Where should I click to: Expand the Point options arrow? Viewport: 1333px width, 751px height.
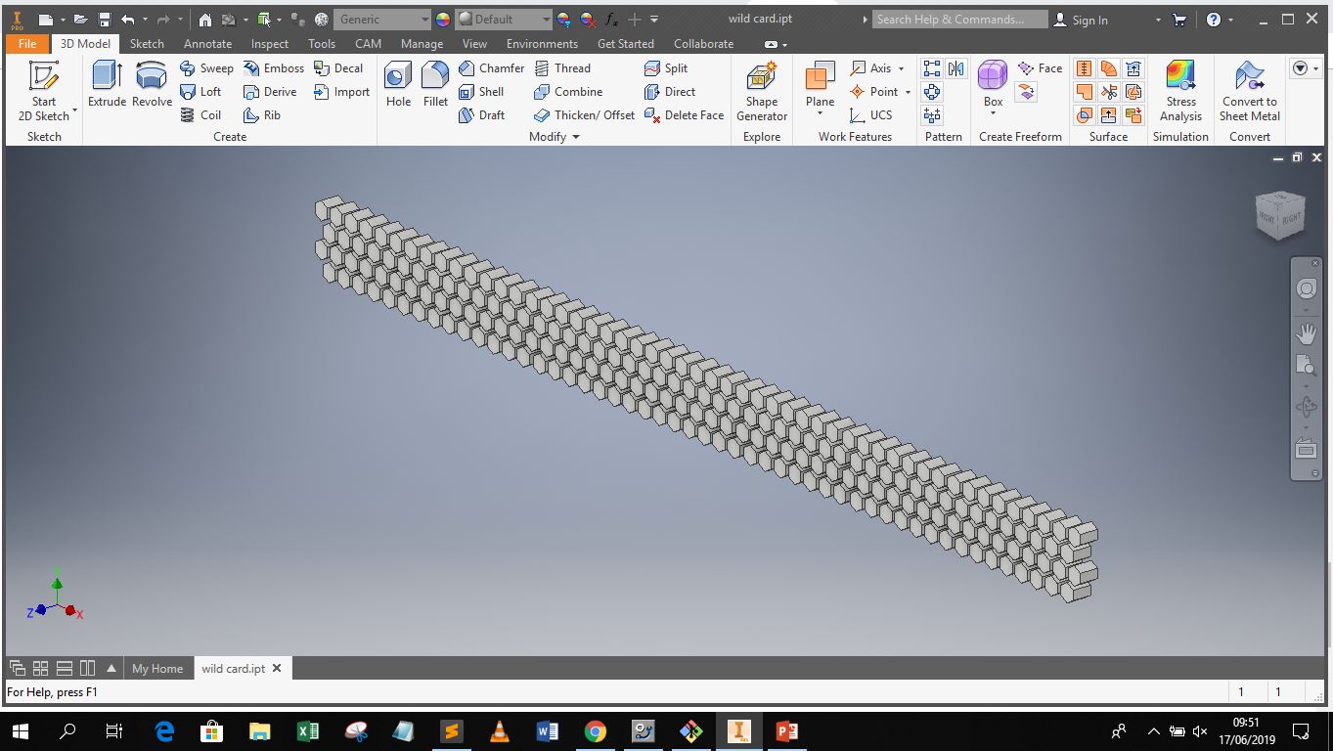click(x=908, y=92)
